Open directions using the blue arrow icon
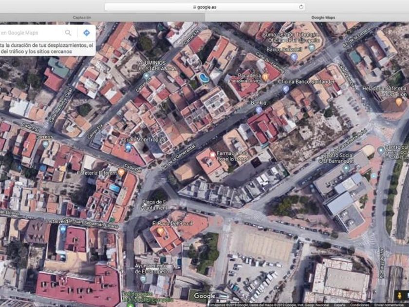 click(86, 33)
